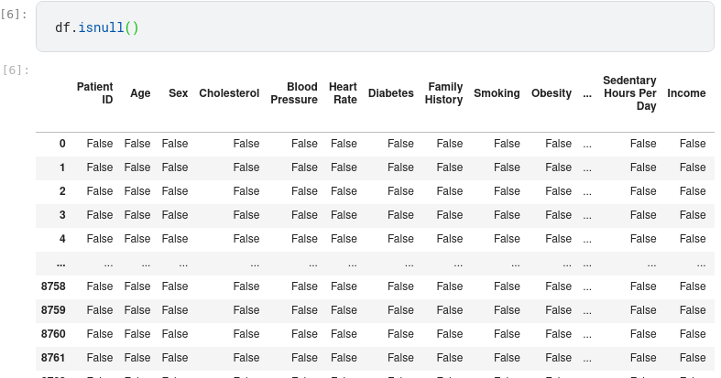
Task: Select row index 4 label
Action: click(62, 239)
